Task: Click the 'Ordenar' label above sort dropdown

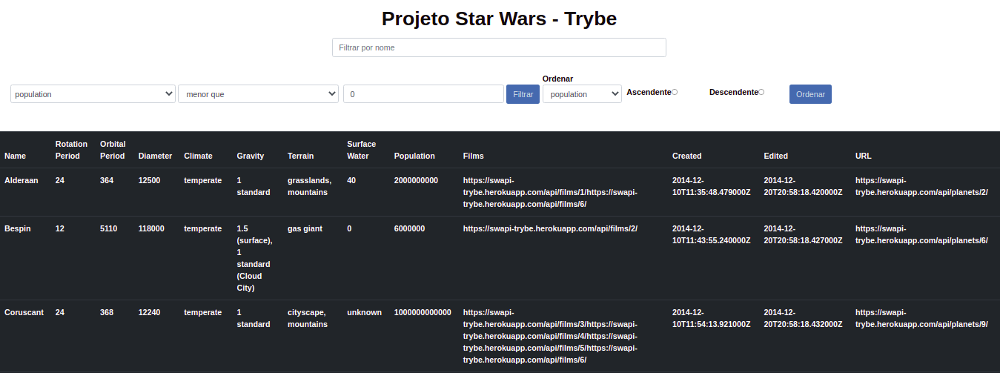Action: (x=557, y=79)
